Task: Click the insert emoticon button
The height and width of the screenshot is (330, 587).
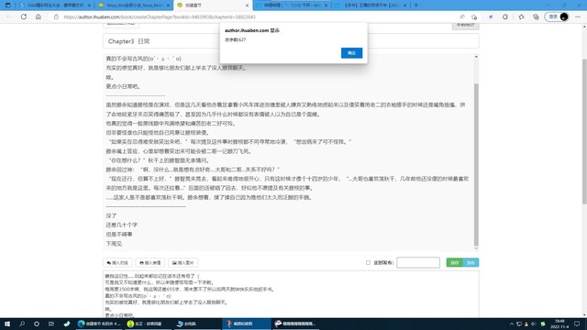Action: pyautogui.click(x=150, y=263)
